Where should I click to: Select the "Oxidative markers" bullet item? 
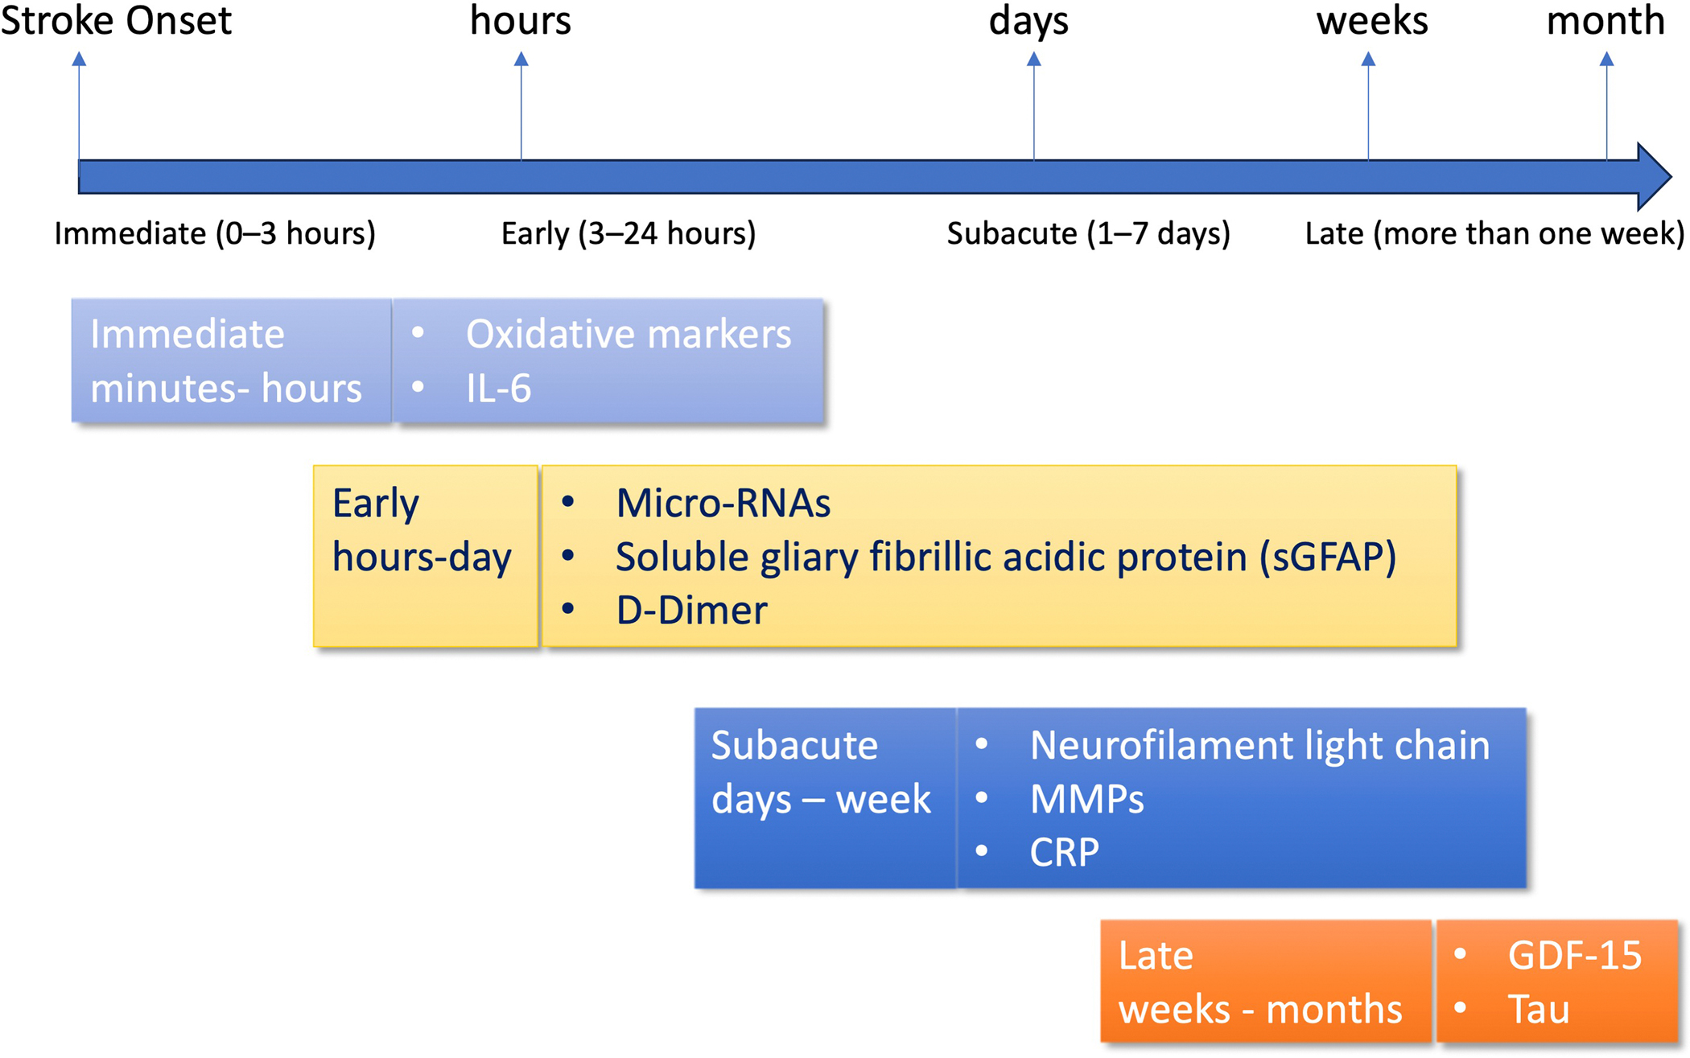[628, 334]
